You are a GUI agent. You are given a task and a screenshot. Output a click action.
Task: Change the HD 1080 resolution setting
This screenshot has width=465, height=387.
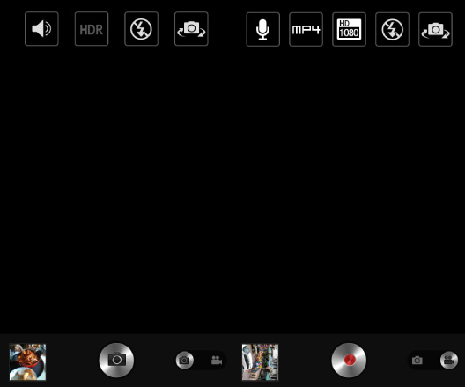[x=349, y=29]
